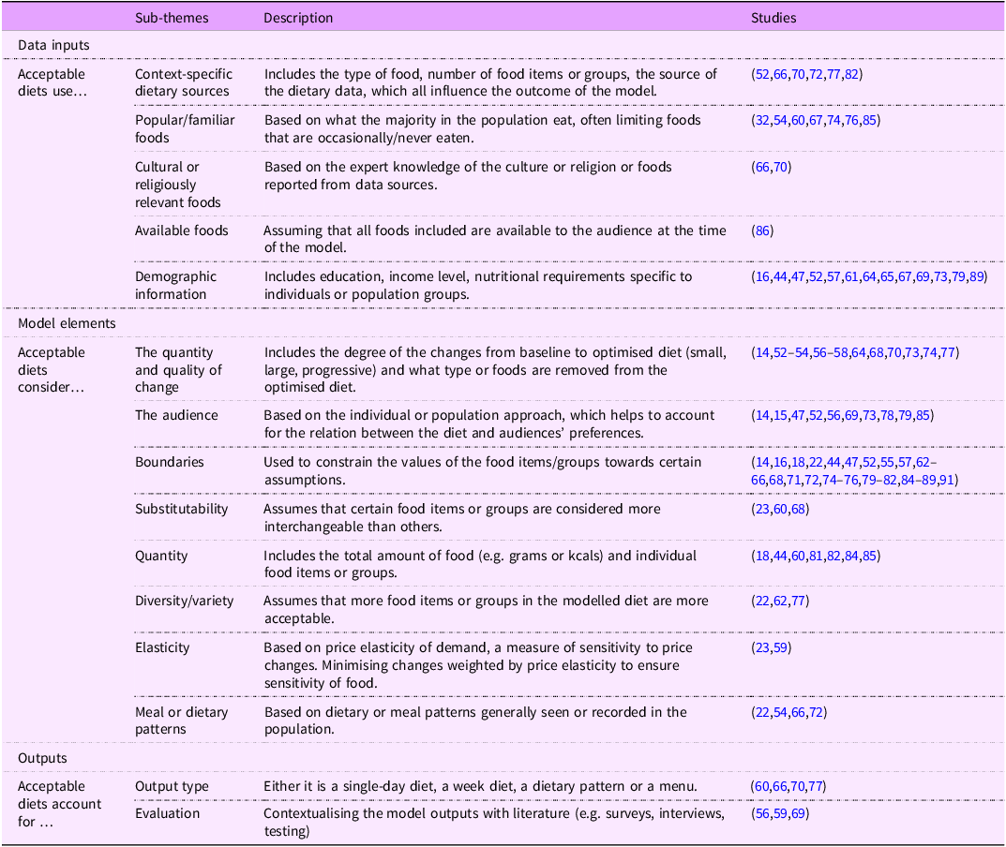The width and height of the screenshot is (1006, 847).
Task: Open citation 22 in Diversity/variety row
Action: click(x=762, y=602)
